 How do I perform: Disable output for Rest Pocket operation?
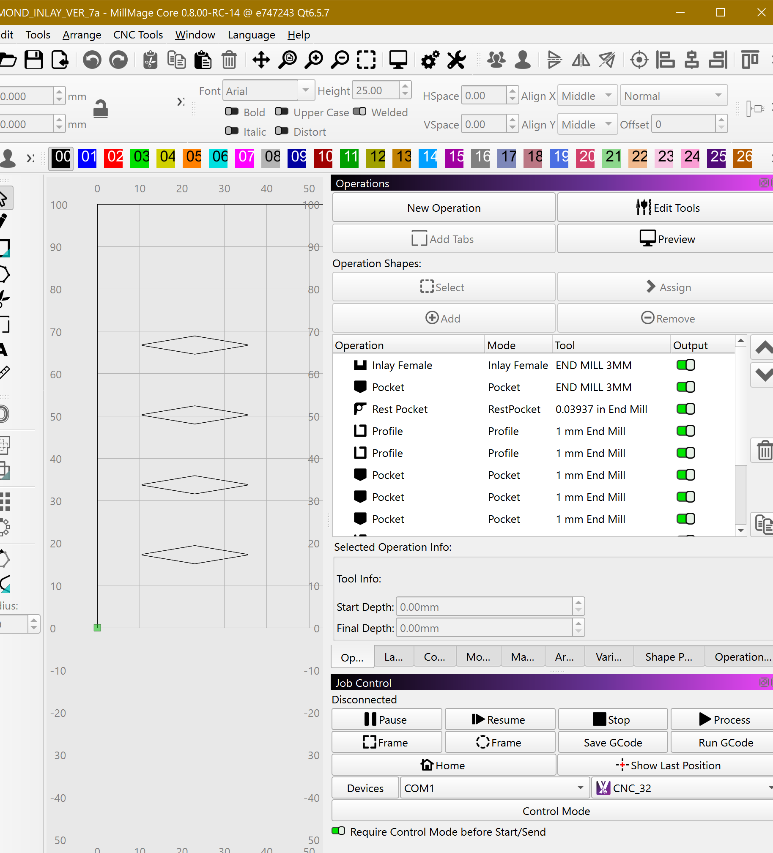(685, 409)
